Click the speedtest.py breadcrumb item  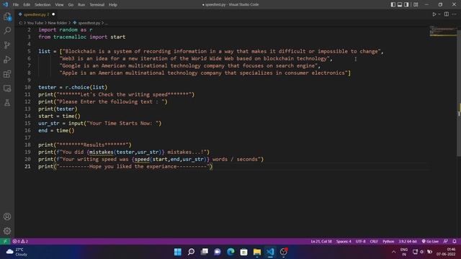coord(89,23)
